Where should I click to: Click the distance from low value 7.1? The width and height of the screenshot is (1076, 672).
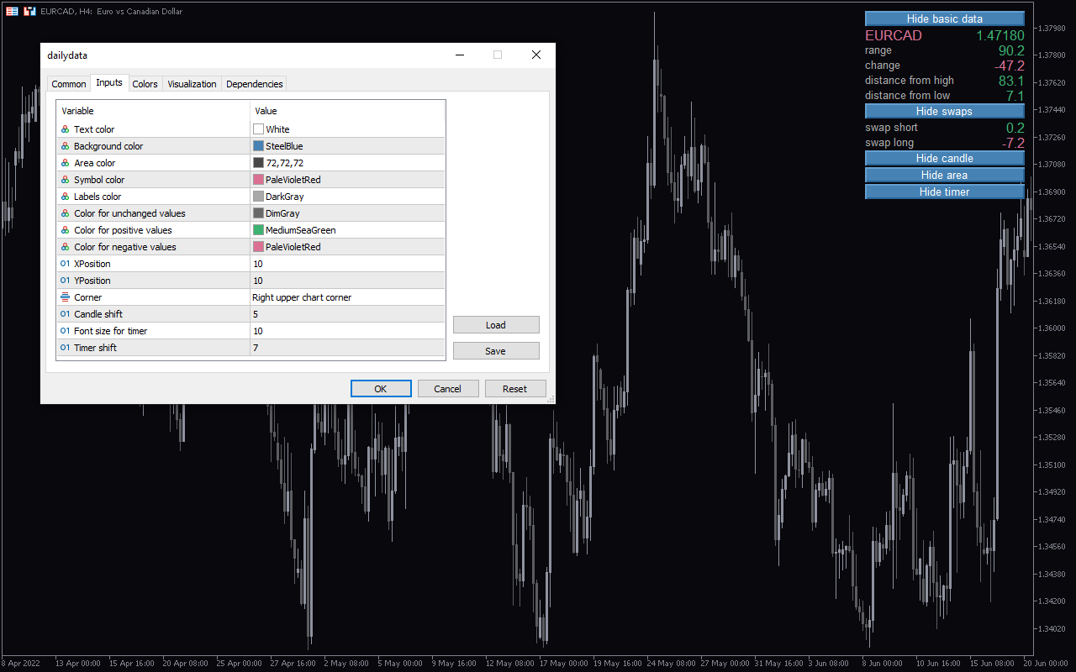point(1015,96)
